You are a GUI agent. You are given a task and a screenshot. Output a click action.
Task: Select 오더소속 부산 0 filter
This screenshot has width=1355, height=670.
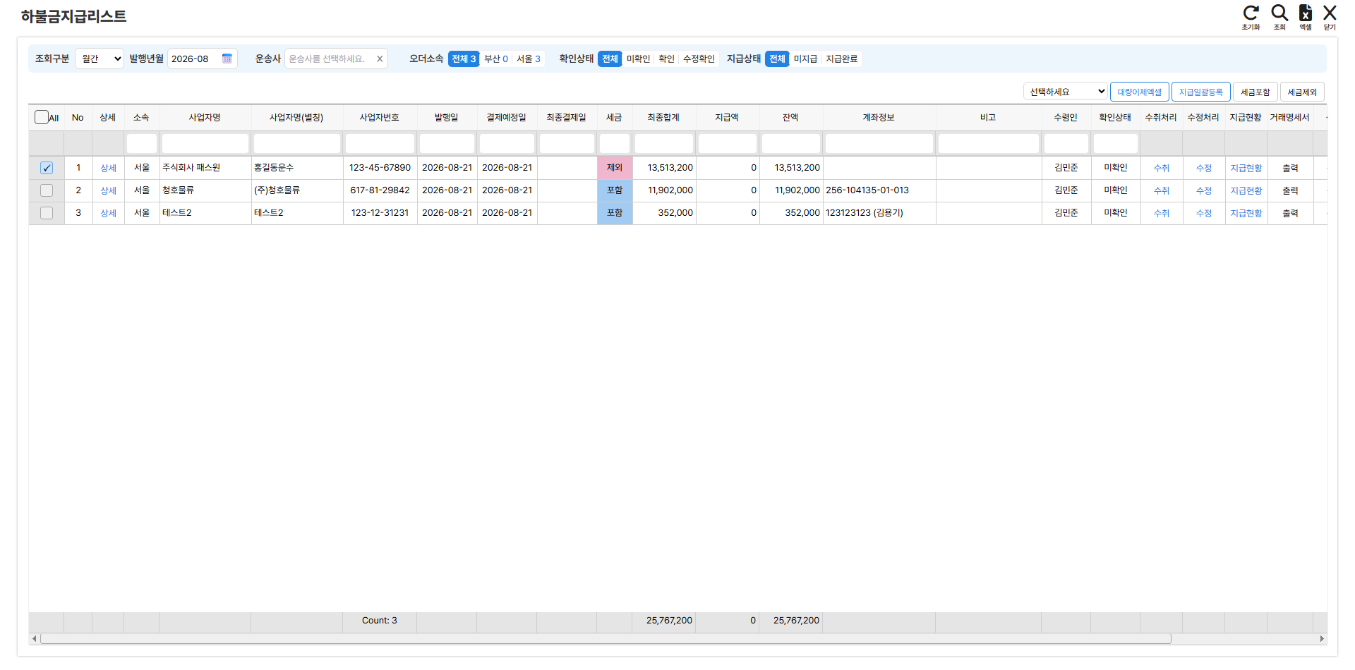[x=496, y=59]
